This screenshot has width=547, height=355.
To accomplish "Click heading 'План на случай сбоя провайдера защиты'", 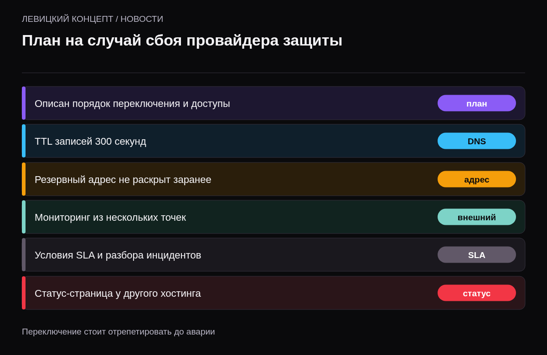I will 182,41.
